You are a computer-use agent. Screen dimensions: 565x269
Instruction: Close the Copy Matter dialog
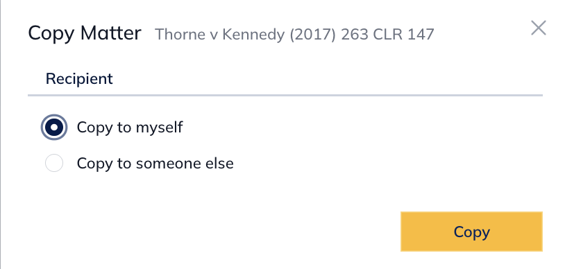point(539,28)
